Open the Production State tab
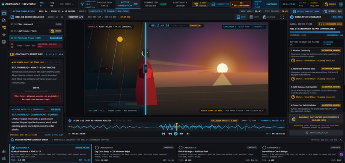 (x=105, y=4)
